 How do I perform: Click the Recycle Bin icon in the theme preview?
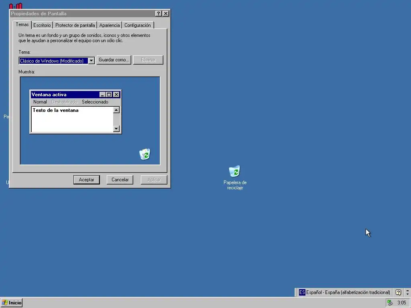pos(144,154)
